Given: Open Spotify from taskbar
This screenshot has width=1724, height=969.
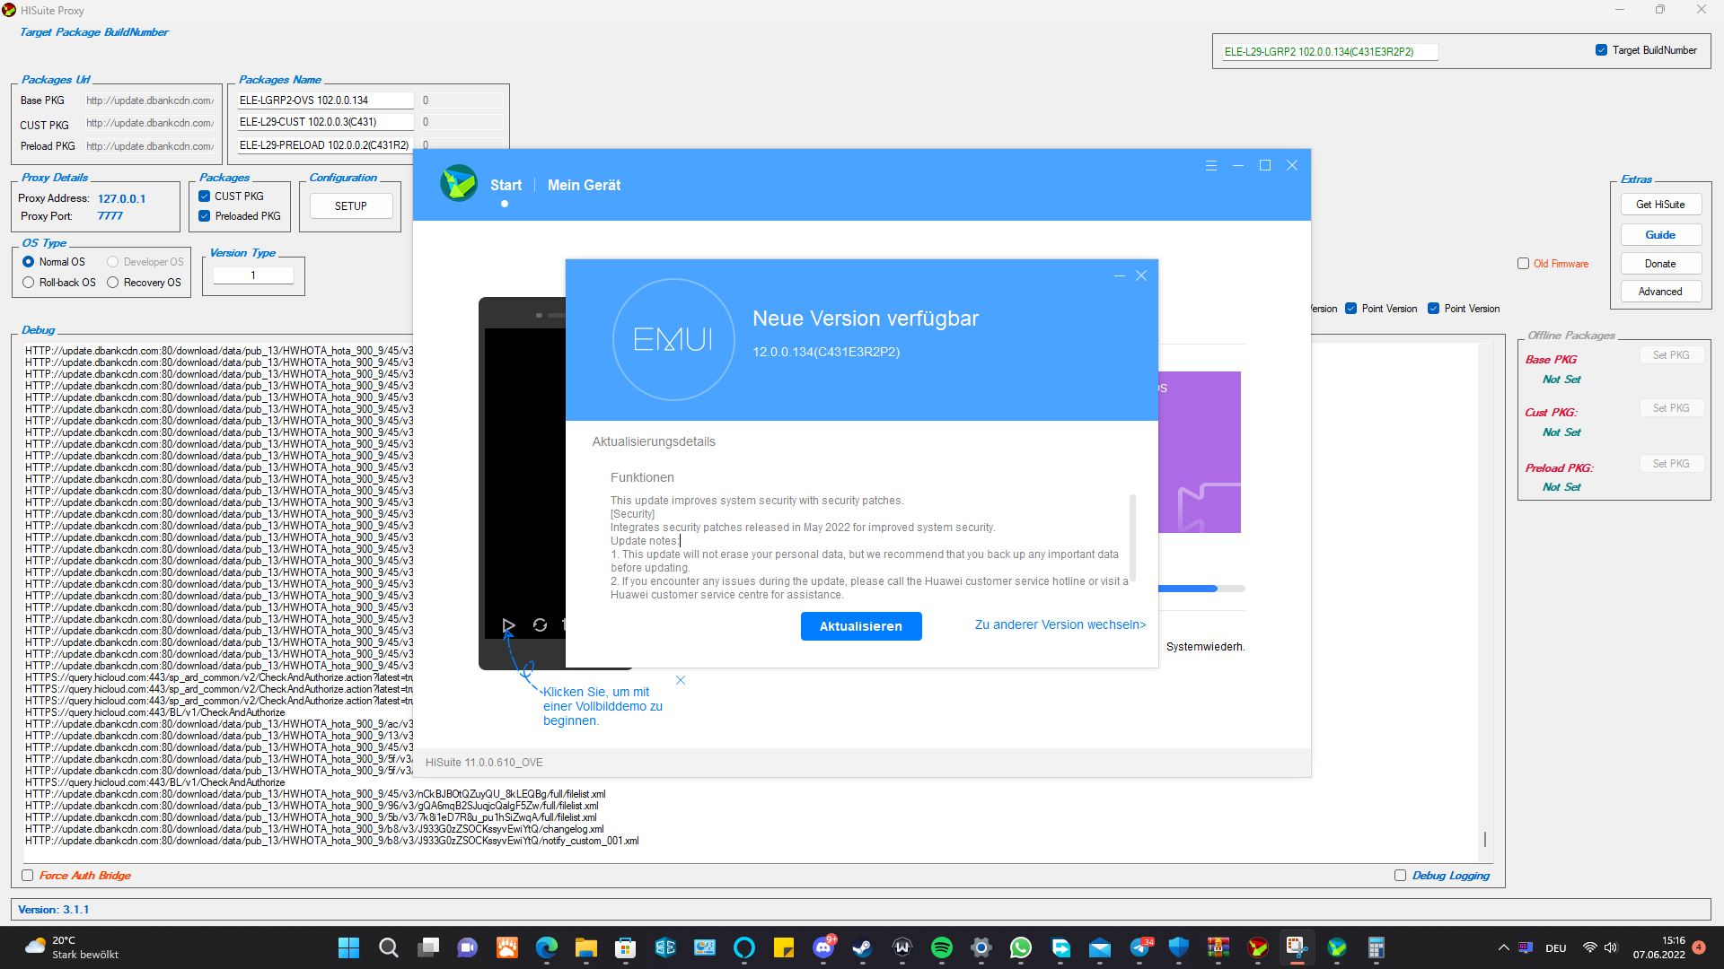Looking at the screenshot, I should (x=942, y=947).
